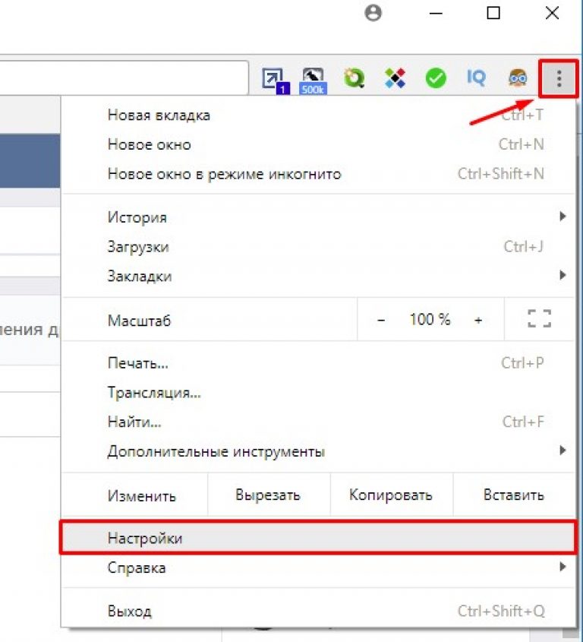Toggle fullscreen mode icon in Масштаб row

(539, 318)
